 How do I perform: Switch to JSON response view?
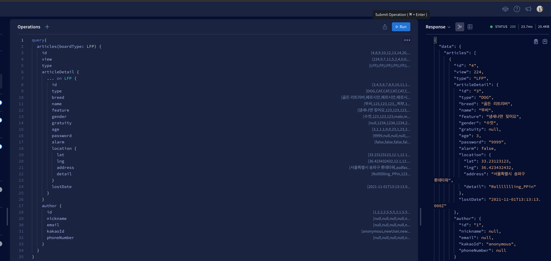coord(460,27)
